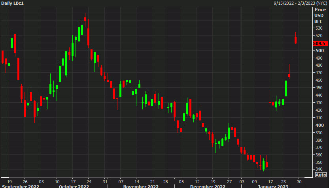The height and width of the screenshot is (188, 329).
Task: Click the 370 price level label
Action: 319,147
